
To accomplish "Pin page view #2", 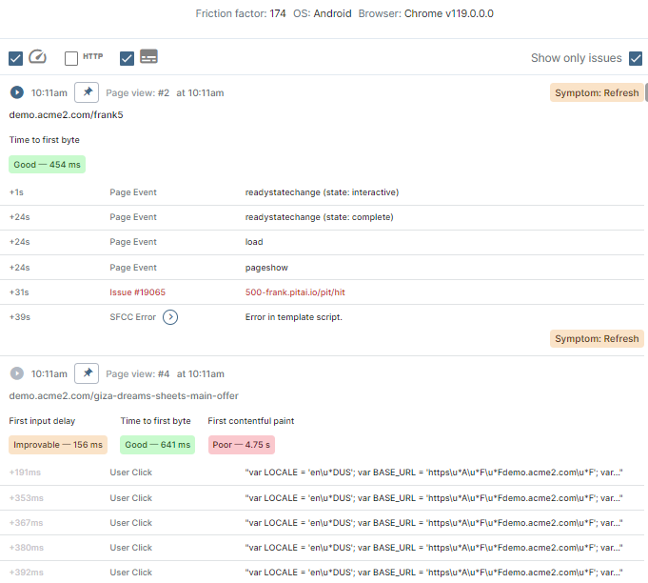I will [87, 93].
